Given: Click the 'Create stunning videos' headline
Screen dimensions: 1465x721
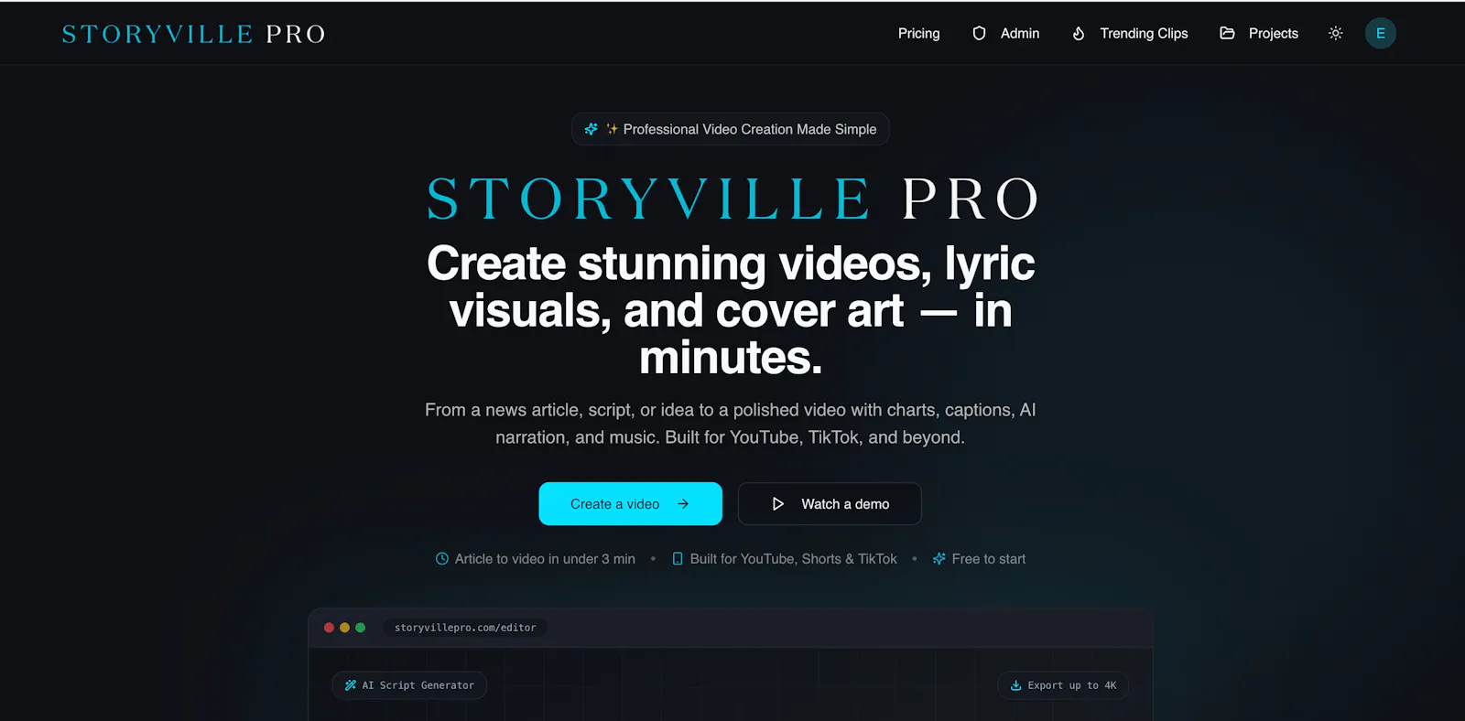Looking at the screenshot, I should 731,309.
